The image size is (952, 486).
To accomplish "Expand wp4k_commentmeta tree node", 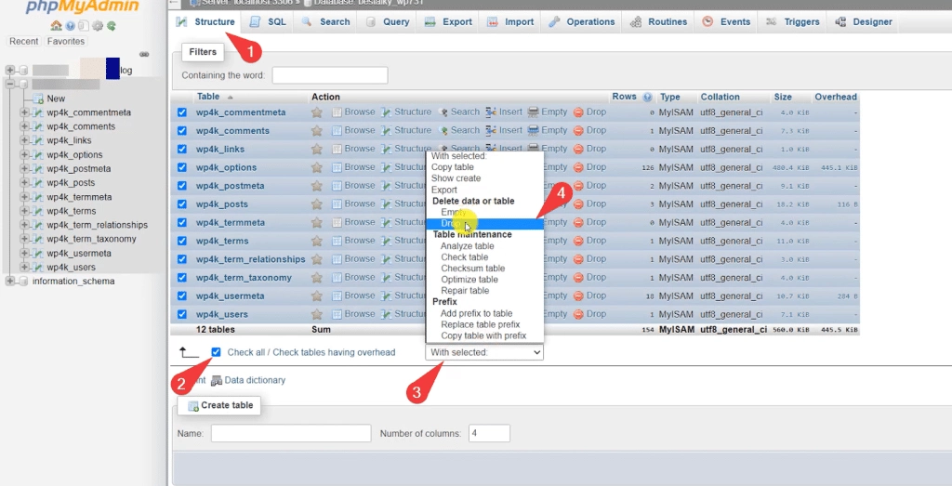I will pos(24,112).
